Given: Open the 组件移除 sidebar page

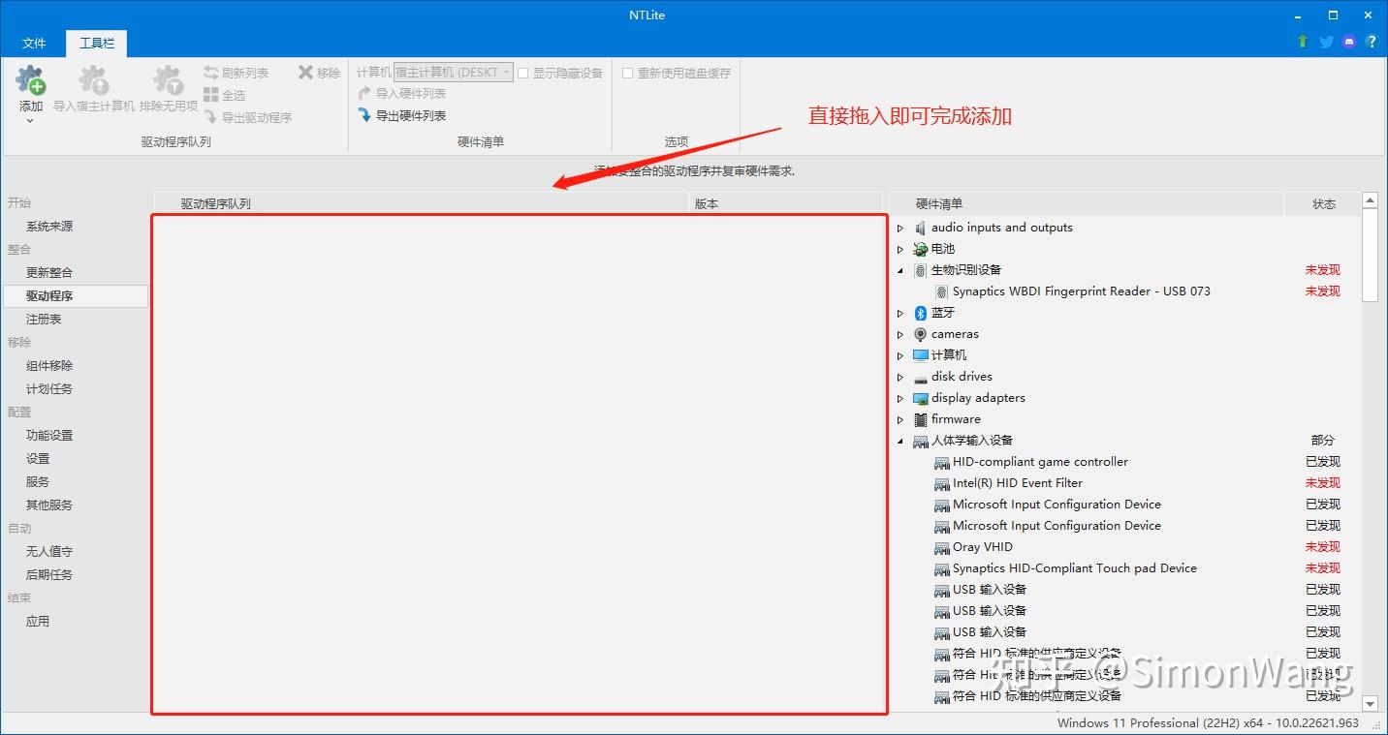Looking at the screenshot, I should 51,365.
